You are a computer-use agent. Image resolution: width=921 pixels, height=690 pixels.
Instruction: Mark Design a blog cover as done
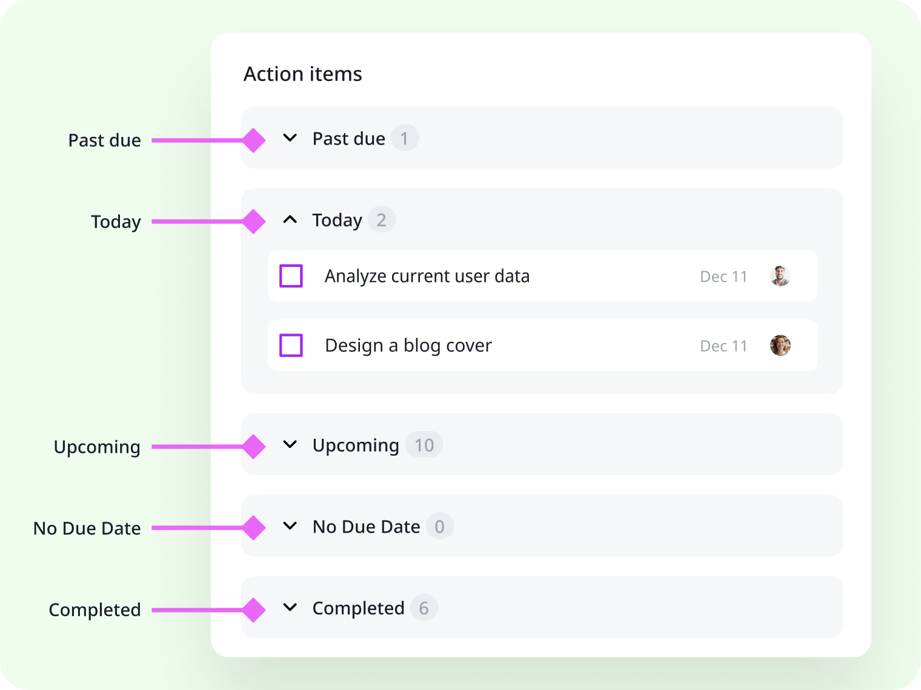(x=291, y=346)
